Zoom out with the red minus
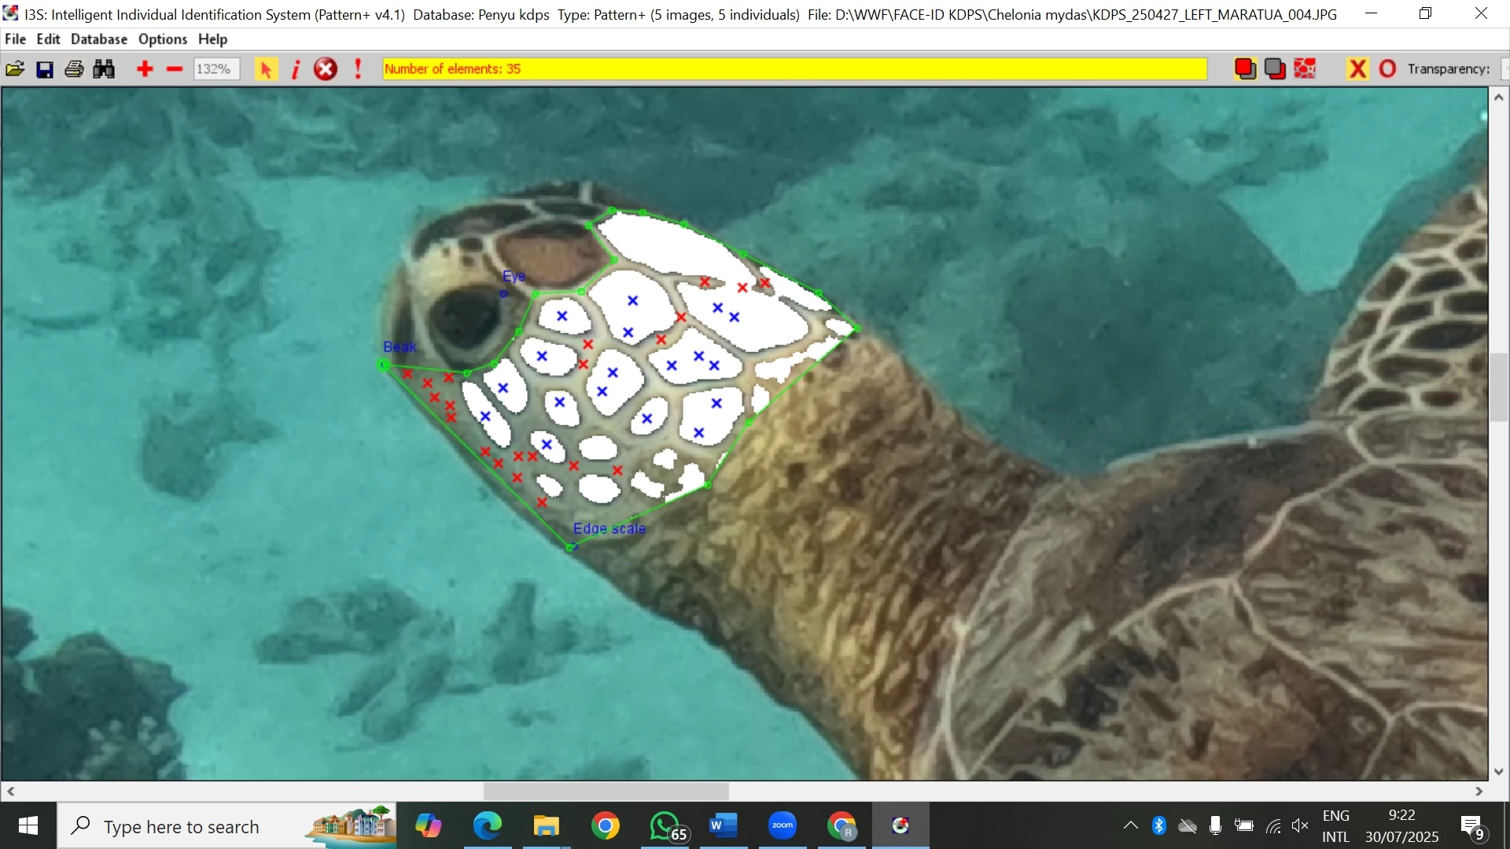 point(175,69)
